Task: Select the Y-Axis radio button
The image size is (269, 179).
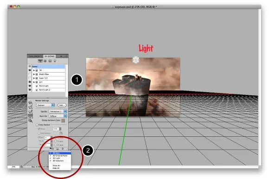Action: [55, 142]
